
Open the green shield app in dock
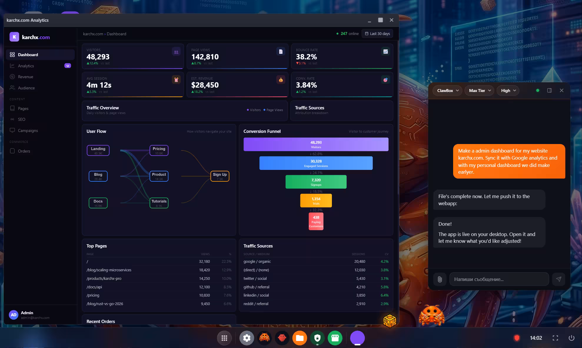pyautogui.click(x=317, y=338)
